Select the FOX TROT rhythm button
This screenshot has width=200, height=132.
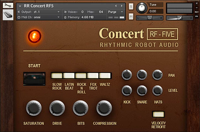coord(93,75)
